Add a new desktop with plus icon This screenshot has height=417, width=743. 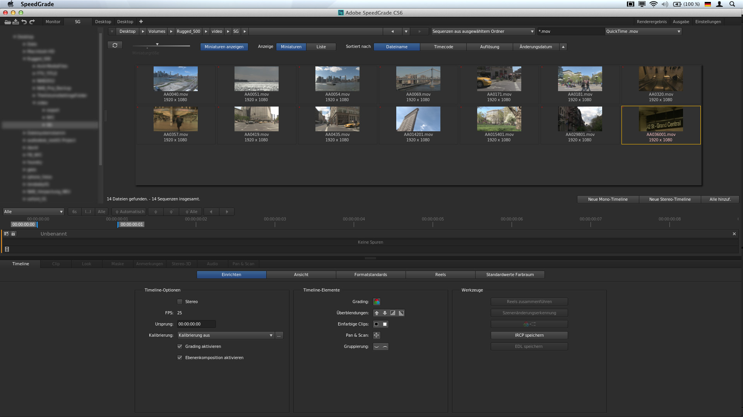click(141, 22)
